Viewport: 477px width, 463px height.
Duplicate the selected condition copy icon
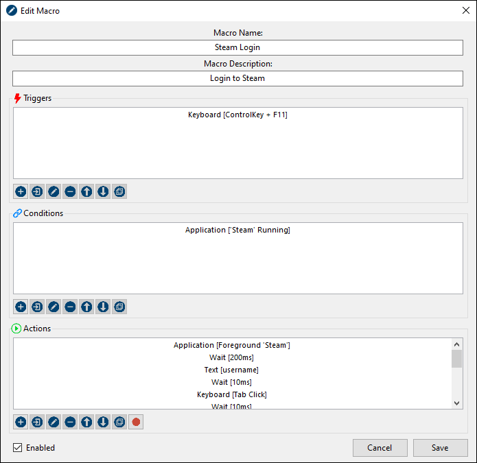pos(119,307)
